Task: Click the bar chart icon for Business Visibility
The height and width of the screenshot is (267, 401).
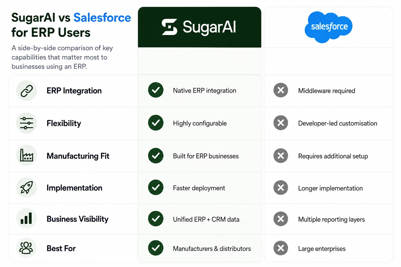Action: click(x=27, y=219)
